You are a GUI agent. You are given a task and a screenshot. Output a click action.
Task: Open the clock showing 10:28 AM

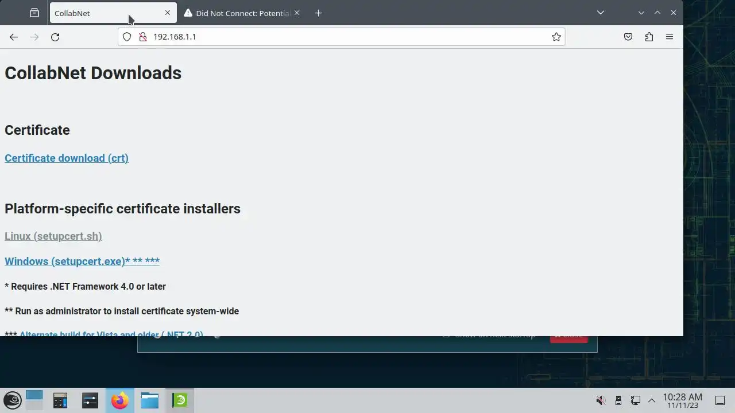pos(682,400)
